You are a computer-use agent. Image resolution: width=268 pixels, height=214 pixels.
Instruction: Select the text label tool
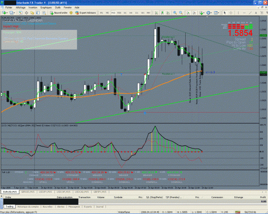[262, 13]
